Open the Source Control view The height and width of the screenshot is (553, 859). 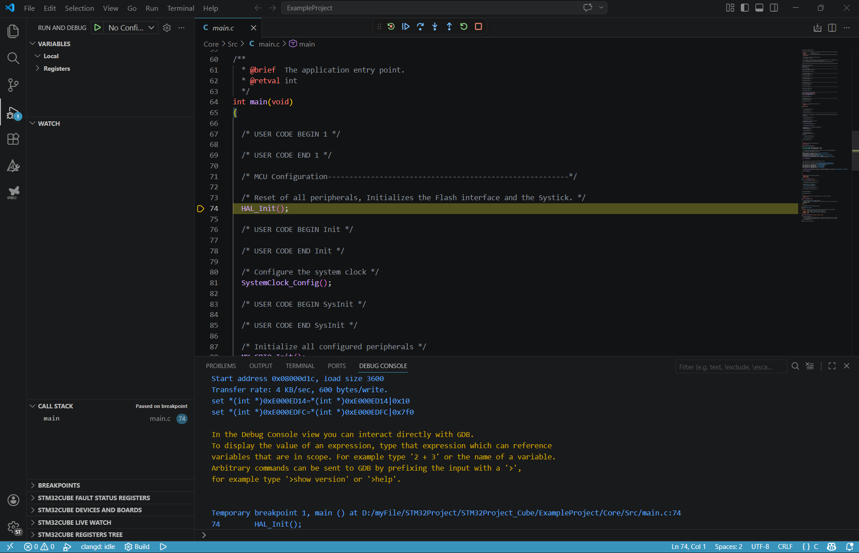click(x=13, y=85)
